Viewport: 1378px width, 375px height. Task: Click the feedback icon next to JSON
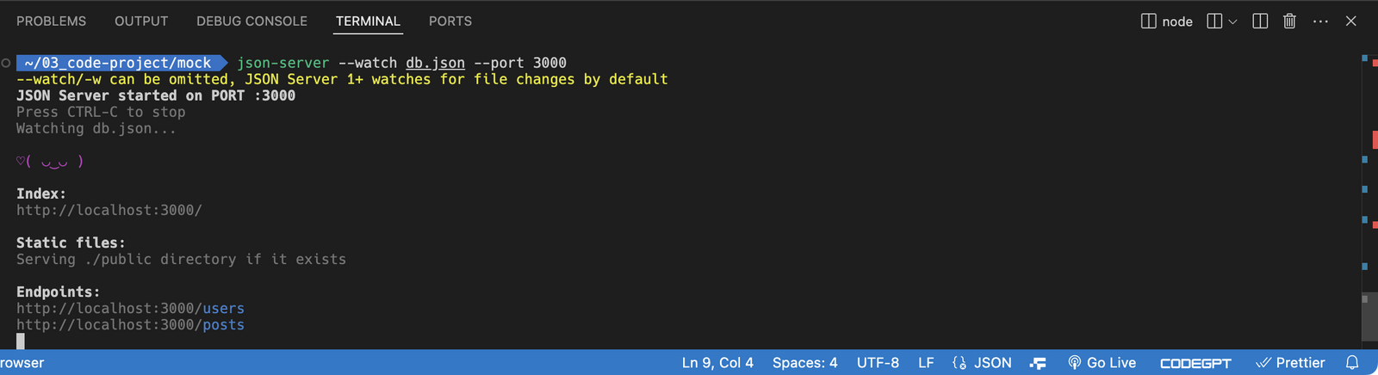point(1038,363)
